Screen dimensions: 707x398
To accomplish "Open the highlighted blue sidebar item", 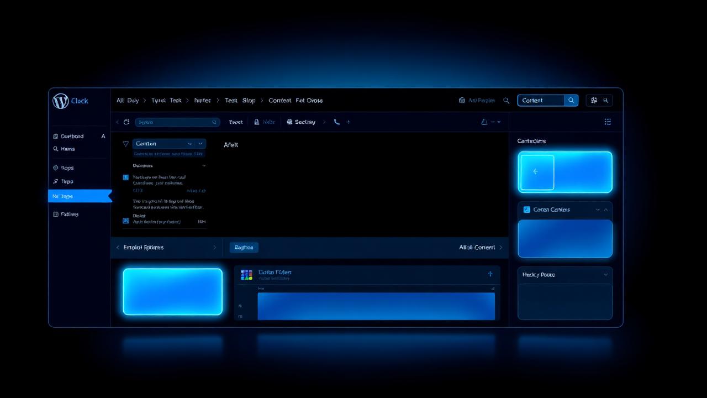I will click(80, 196).
